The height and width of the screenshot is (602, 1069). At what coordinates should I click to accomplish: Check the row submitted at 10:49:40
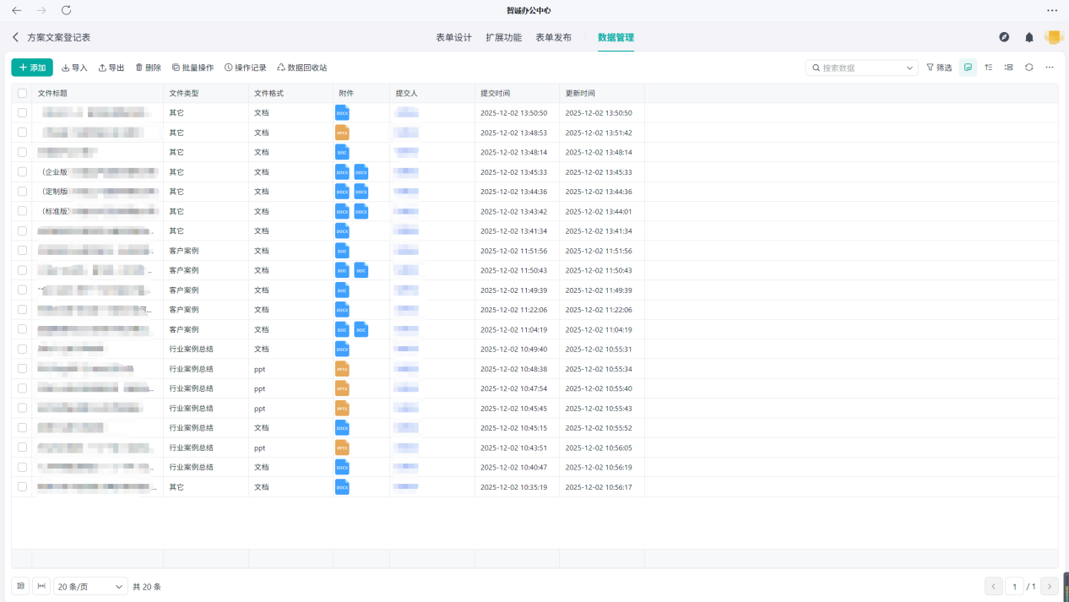pyautogui.click(x=22, y=349)
